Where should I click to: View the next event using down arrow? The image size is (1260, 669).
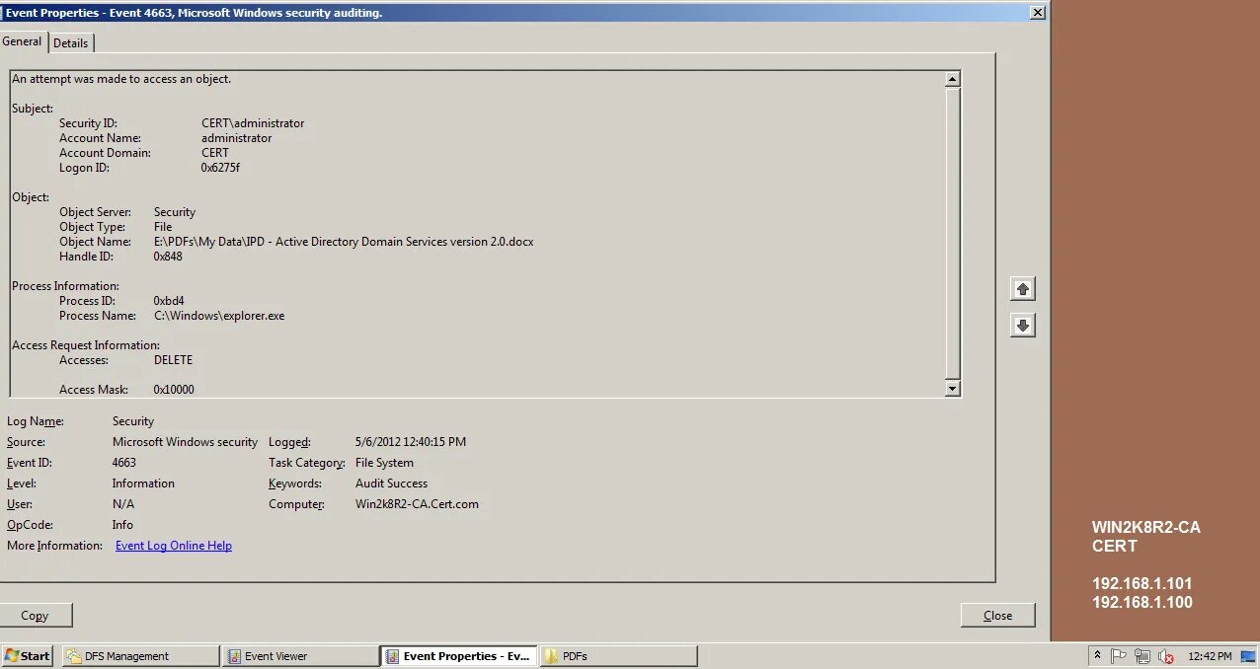[1023, 324]
